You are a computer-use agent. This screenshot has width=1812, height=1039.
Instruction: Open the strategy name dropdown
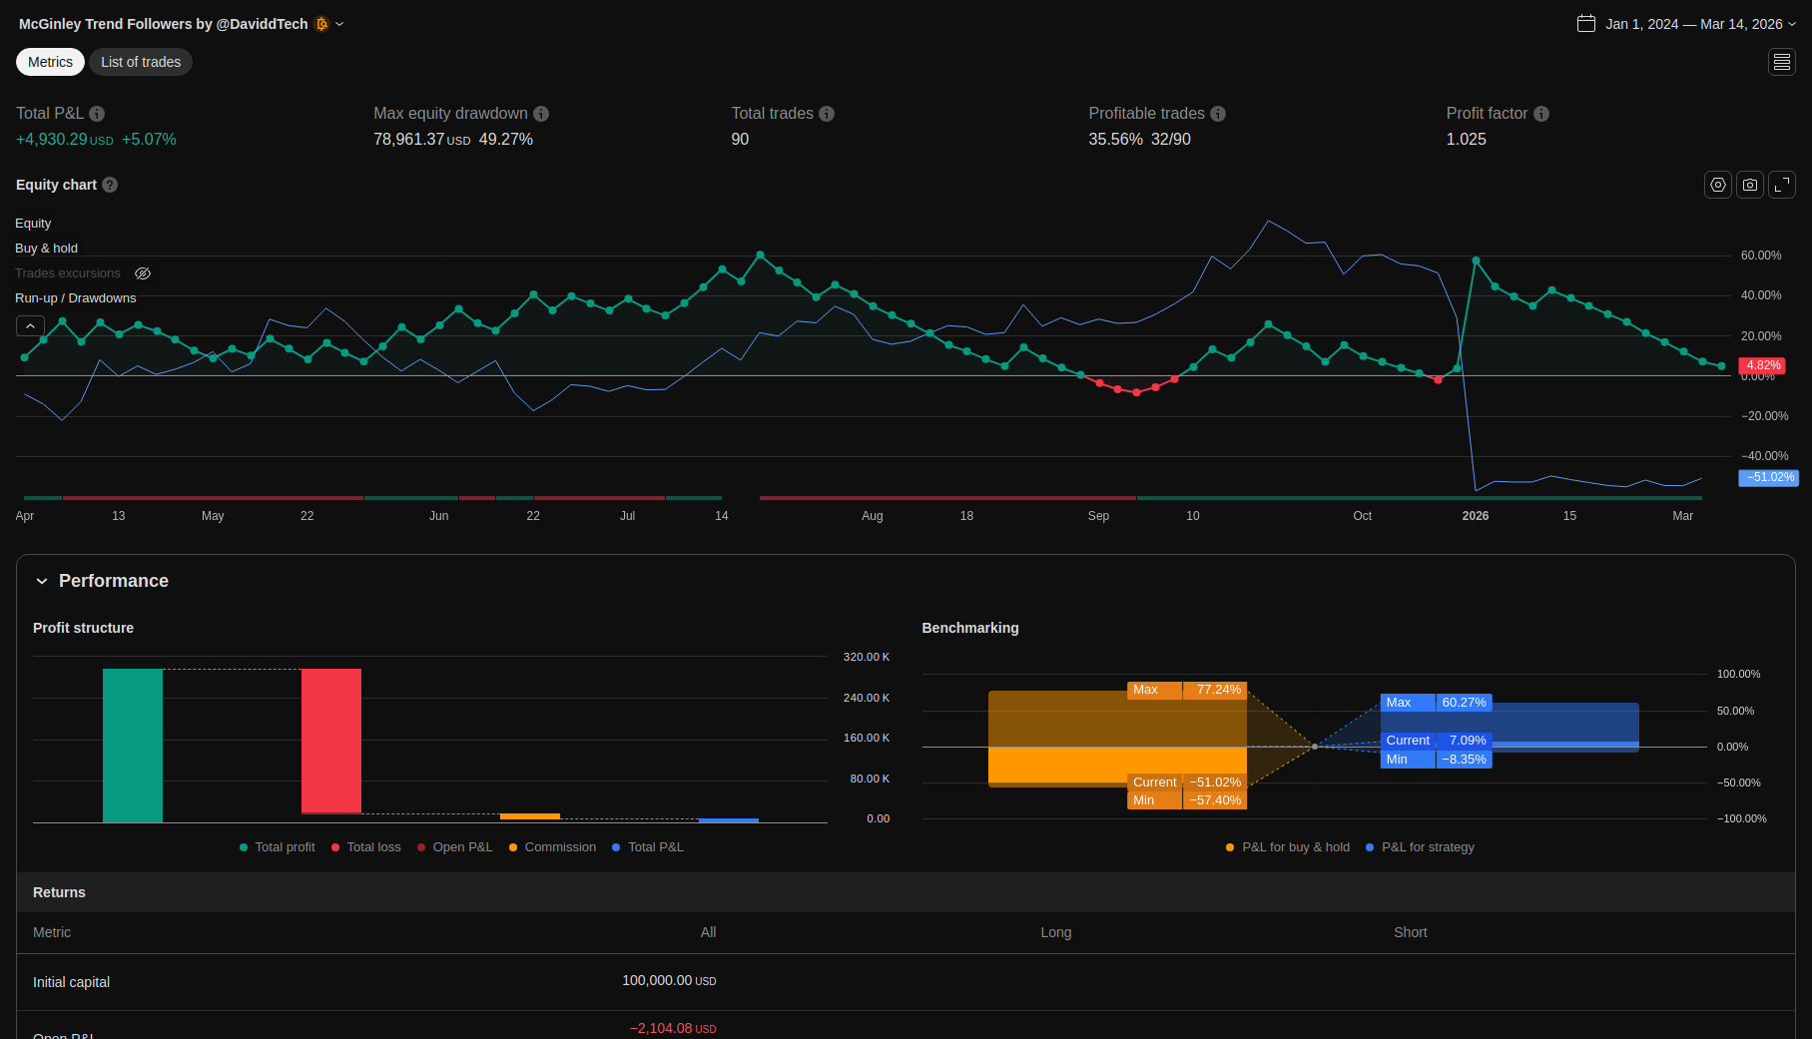(x=339, y=24)
